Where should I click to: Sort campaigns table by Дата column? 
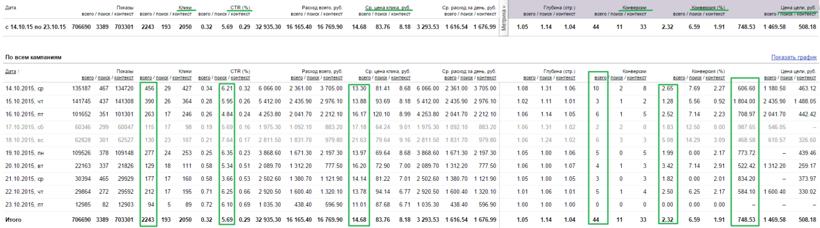click(10, 71)
